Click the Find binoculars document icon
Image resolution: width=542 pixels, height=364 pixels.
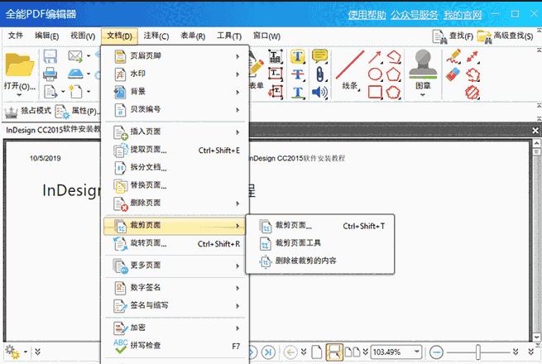(x=439, y=36)
